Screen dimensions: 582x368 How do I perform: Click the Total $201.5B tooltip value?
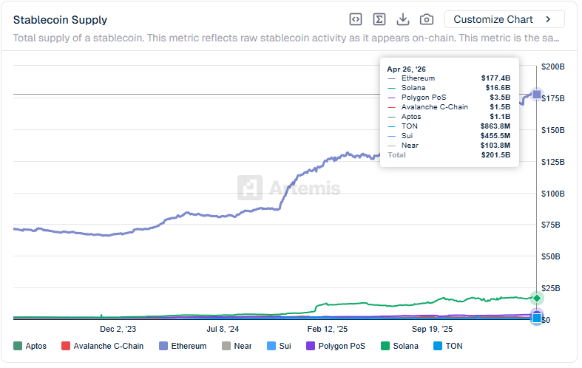(x=495, y=155)
